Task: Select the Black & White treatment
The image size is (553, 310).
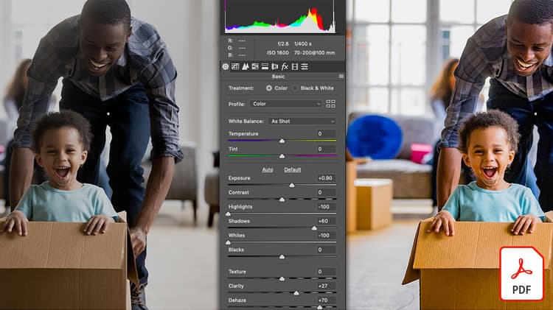Action: [295, 88]
